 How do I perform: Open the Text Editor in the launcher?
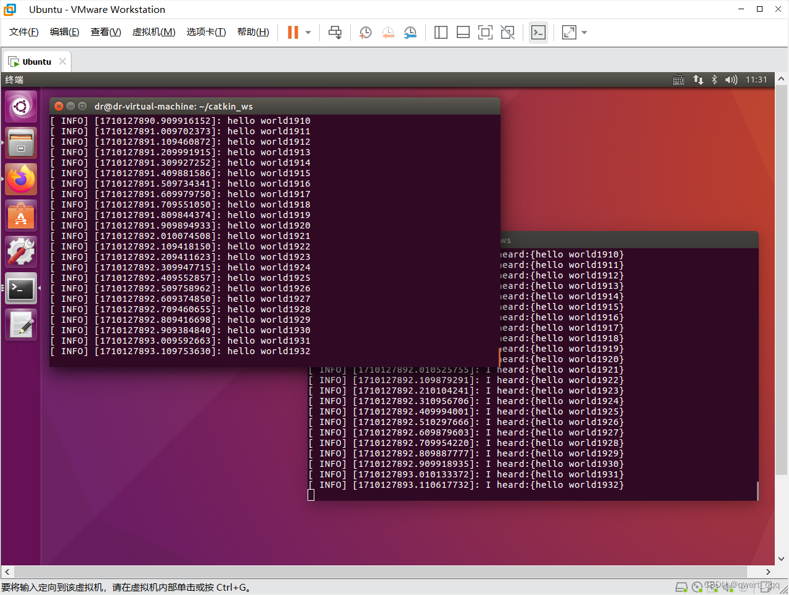coord(21,325)
